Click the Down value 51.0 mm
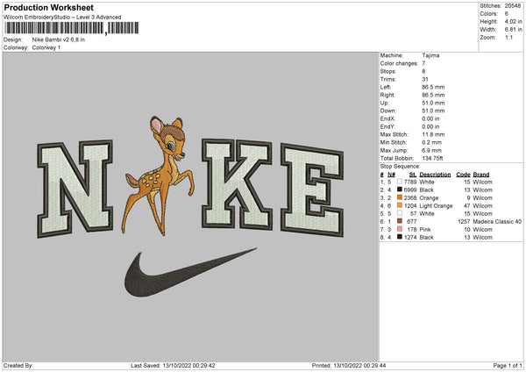Viewport: 526px width, 372px height. pos(433,111)
